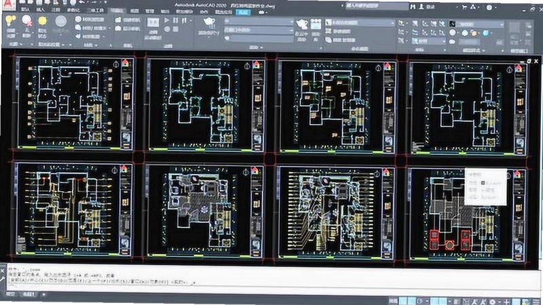Click the Material Mapping icon

point(79,36)
